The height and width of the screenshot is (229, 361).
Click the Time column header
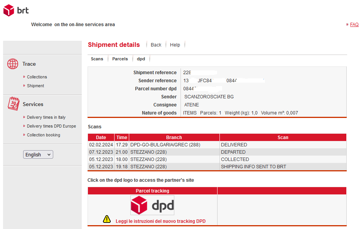click(x=121, y=138)
